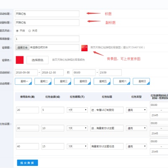Click the 红包期限(天) column header
Image resolution: width=168 pixels, height=168 pixels.
77,97
